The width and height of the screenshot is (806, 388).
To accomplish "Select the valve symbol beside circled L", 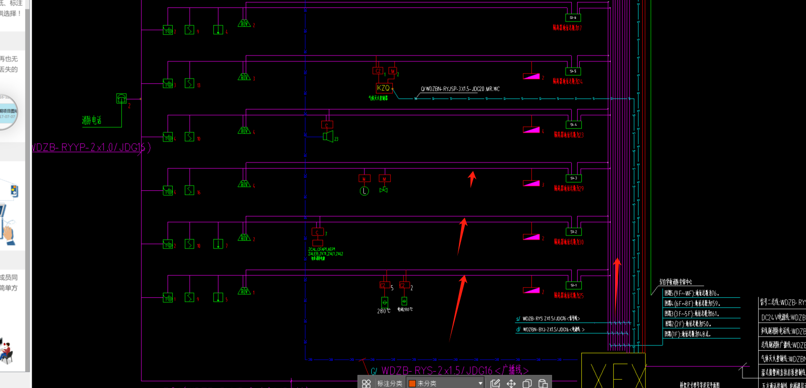I will [x=384, y=189].
